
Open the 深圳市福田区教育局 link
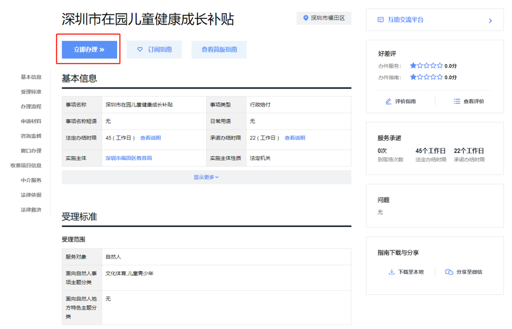pyautogui.click(x=128, y=158)
